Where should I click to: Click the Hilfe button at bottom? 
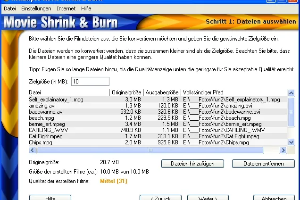click(50, 198)
